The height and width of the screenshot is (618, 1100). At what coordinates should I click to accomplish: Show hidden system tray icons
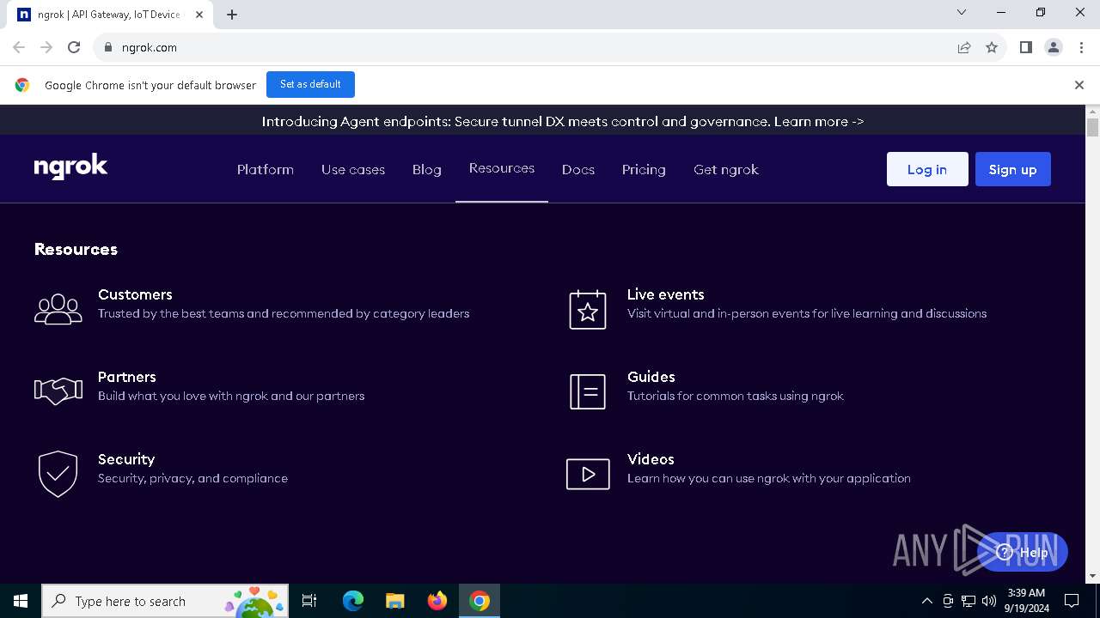(x=927, y=601)
